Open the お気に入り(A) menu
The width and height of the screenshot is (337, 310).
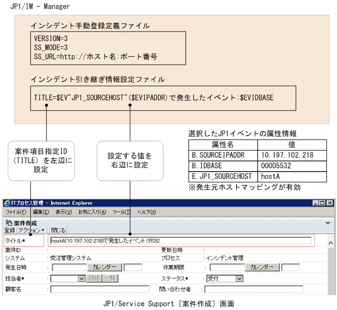(92, 212)
